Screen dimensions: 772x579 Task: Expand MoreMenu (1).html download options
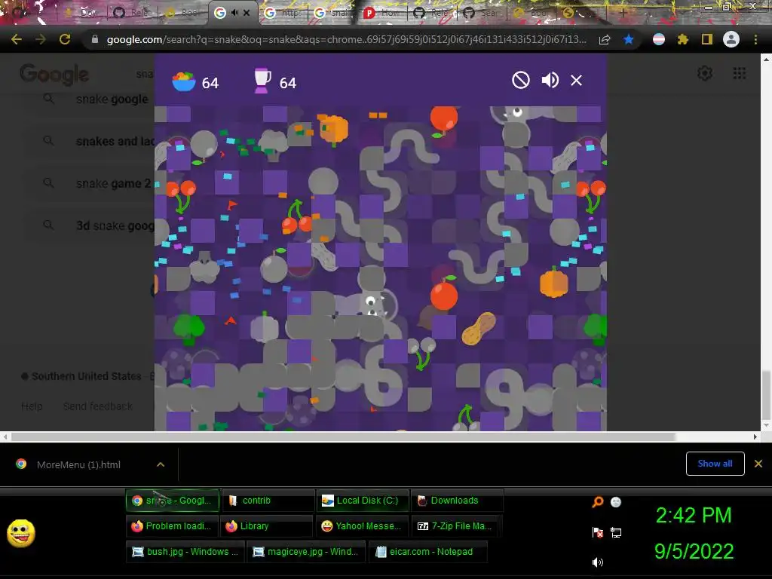pyautogui.click(x=161, y=464)
